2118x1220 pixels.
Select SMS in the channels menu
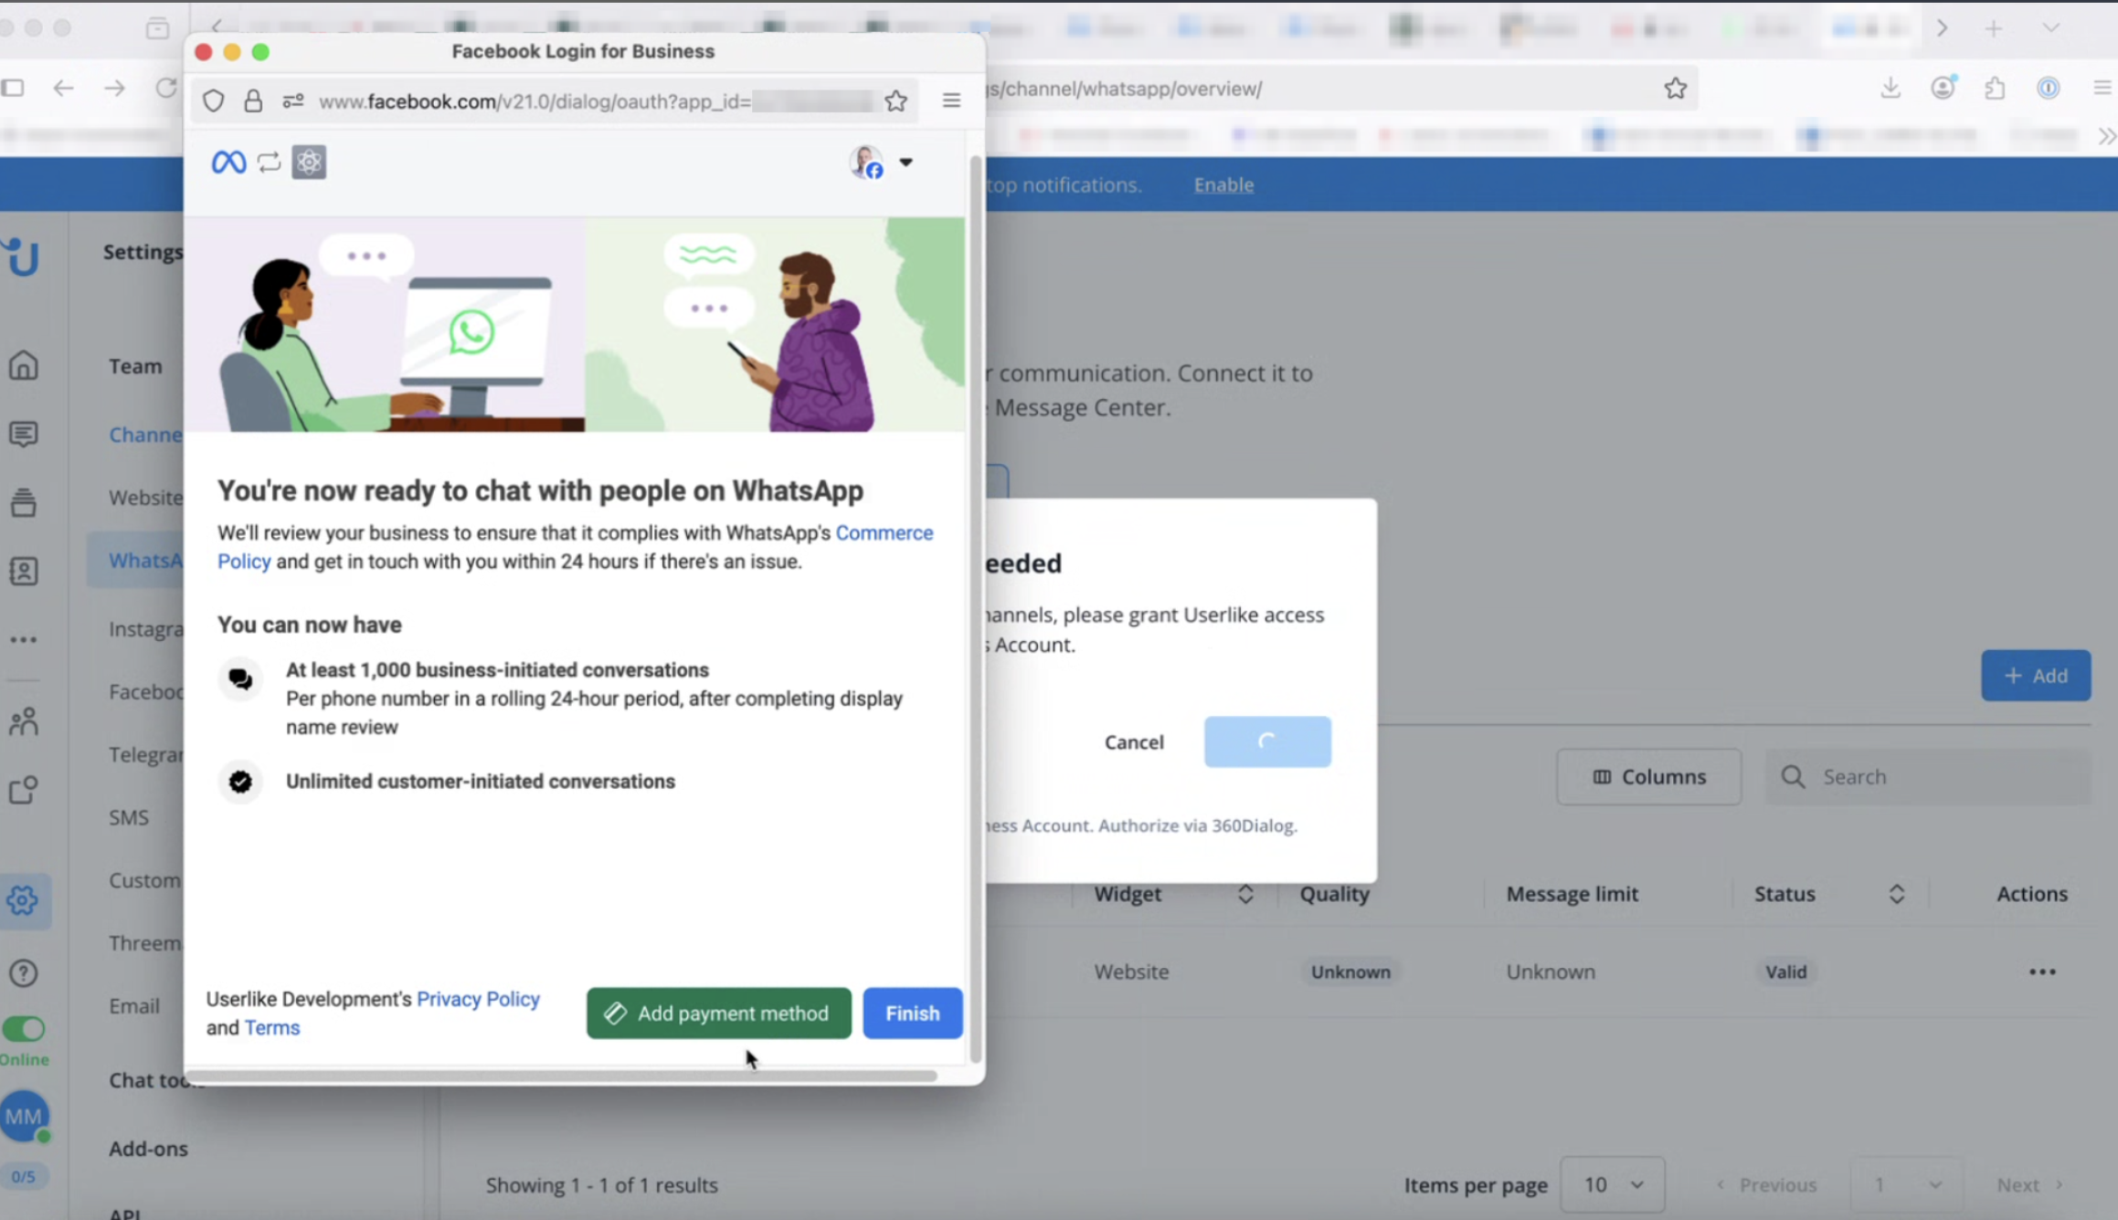(129, 817)
